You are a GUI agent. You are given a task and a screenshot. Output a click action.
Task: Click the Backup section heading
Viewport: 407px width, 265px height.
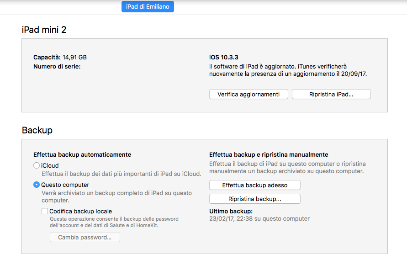37,130
